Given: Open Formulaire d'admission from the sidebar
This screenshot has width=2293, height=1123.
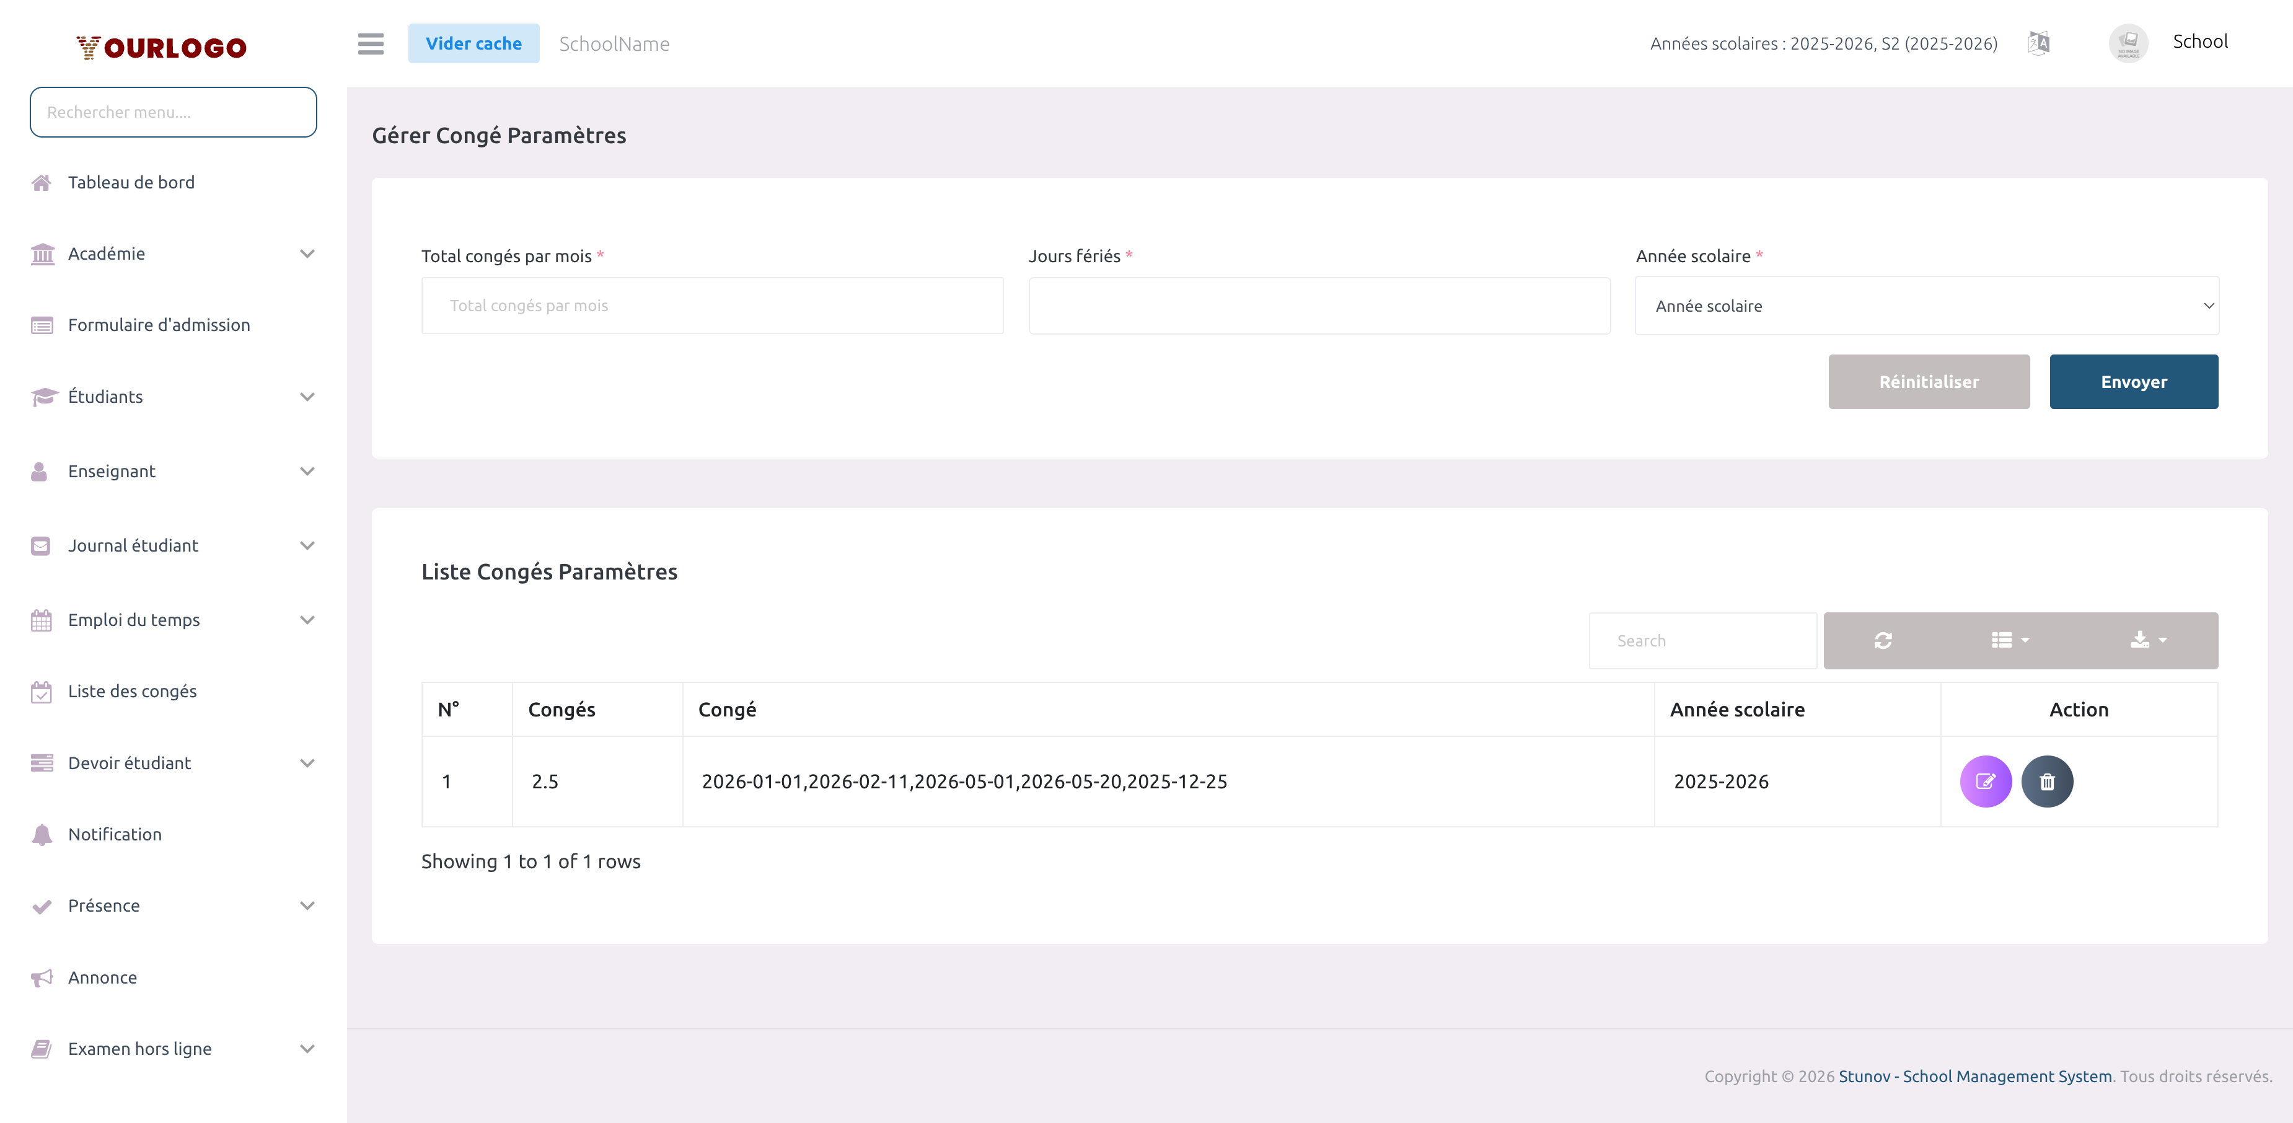Looking at the screenshot, I should 159,325.
